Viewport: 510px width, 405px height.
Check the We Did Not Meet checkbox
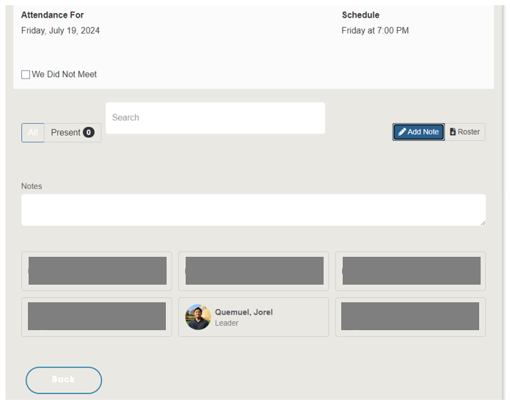tap(26, 75)
